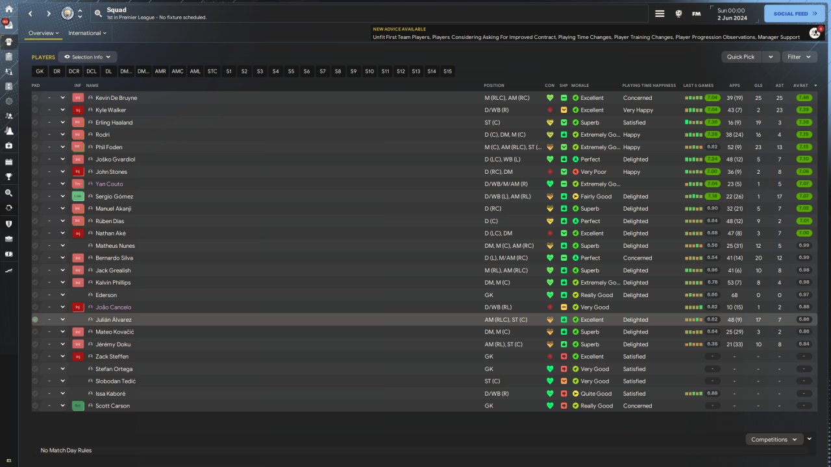The width and height of the screenshot is (831, 467).
Task: Open the Filter dropdown
Action: click(799, 57)
